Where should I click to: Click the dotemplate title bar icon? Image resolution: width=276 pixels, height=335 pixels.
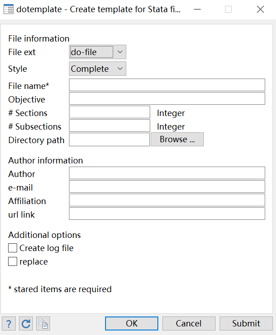(8, 9)
